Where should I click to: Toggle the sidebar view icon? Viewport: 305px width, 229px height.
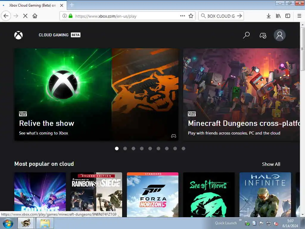pyautogui.click(x=288, y=16)
